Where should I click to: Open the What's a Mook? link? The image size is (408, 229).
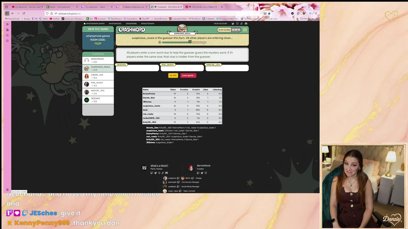[159, 166]
